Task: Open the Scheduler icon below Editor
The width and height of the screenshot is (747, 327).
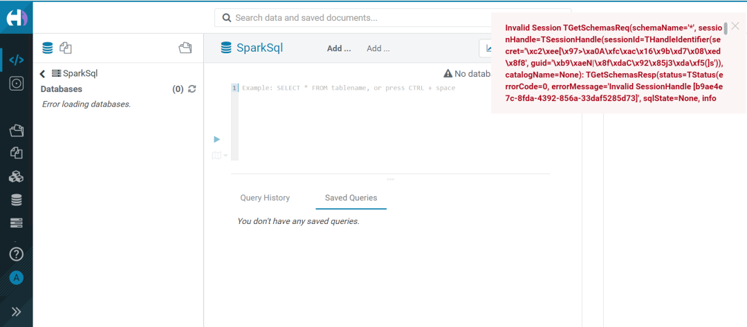Action: point(17,84)
